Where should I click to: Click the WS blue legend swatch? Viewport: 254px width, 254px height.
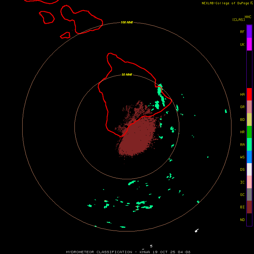pos(249,157)
